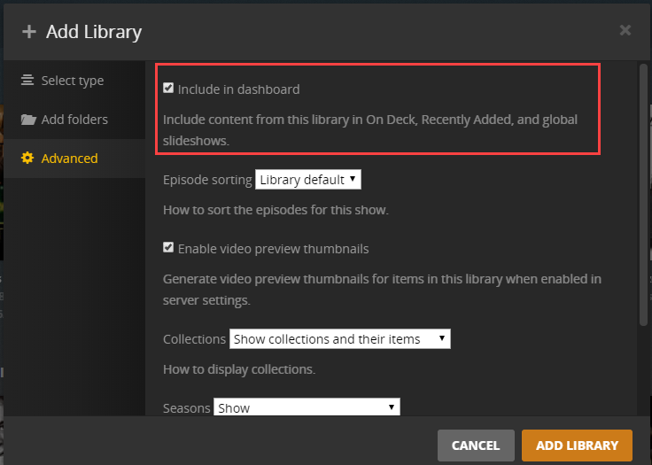Switch to the Add folders step
Screen dimensions: 652x465
[74, 120]
